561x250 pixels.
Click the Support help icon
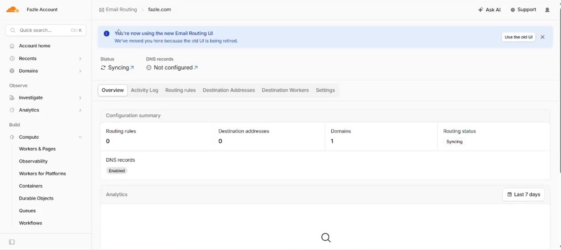513,10
